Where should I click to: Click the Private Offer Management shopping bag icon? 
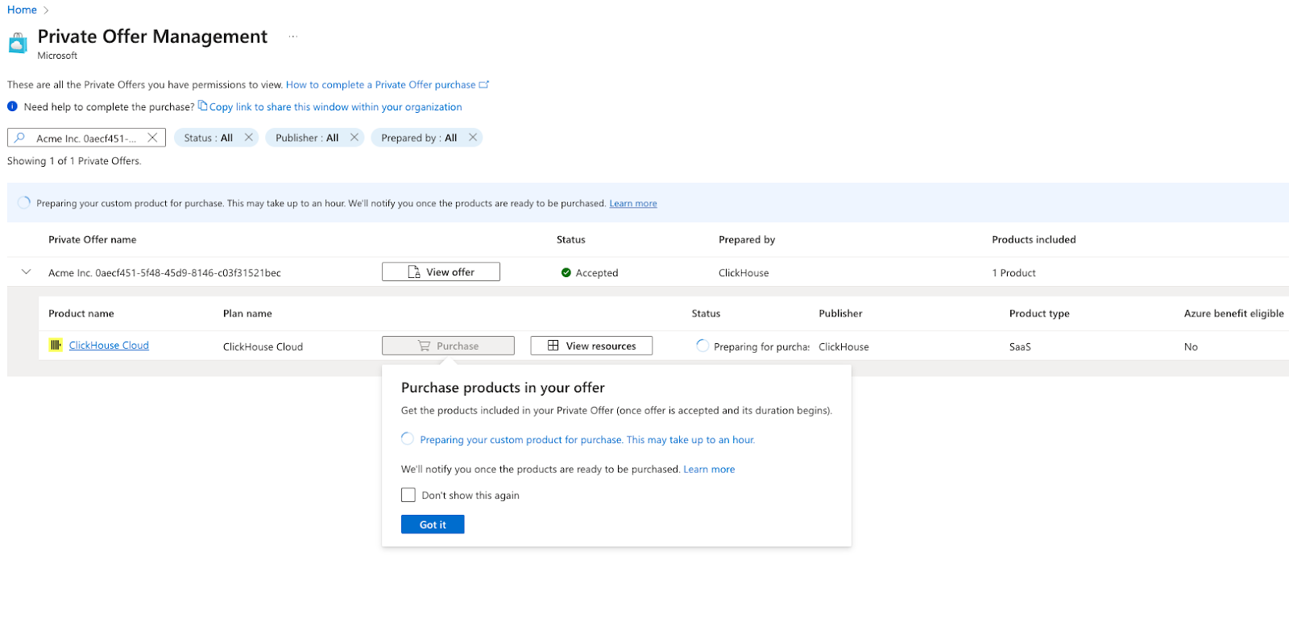click(x=18, y=43)
